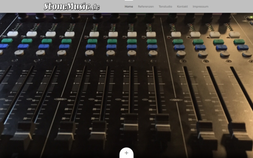Click the StoneMusic.de logo
The width and height of the screenshot is (253, 158).
tap(72, 6)
